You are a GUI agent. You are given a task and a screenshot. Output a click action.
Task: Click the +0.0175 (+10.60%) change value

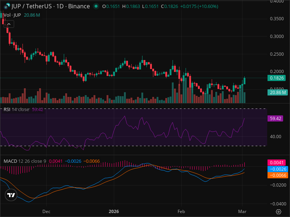(199, 7)
